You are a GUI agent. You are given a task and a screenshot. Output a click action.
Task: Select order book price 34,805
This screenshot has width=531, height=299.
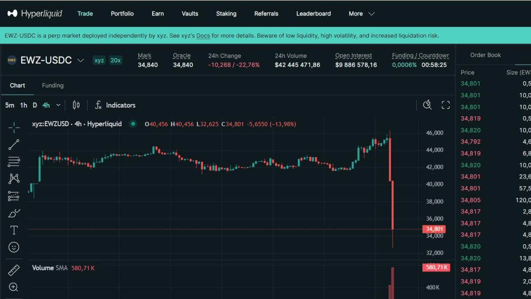(x=470, y=200)
